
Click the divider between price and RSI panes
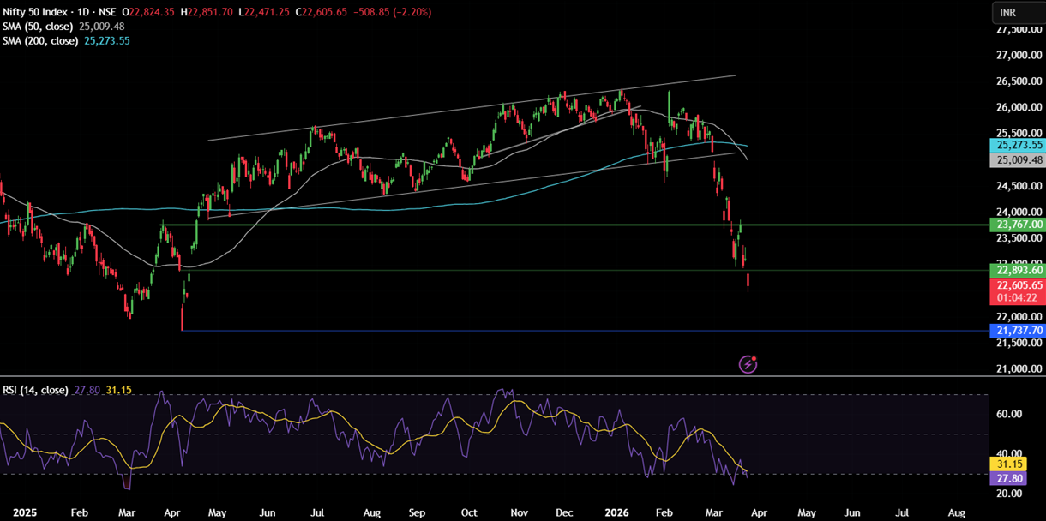click(x=494, y=376)
